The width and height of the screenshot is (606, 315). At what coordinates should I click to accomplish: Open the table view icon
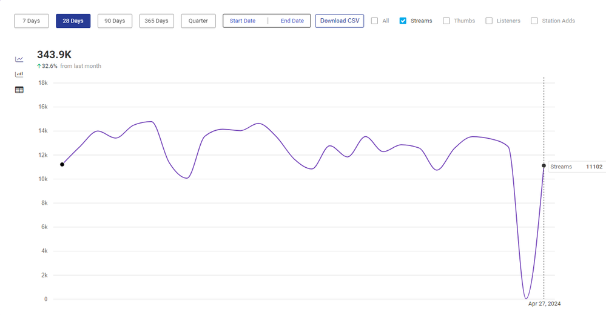click(19, 90)
